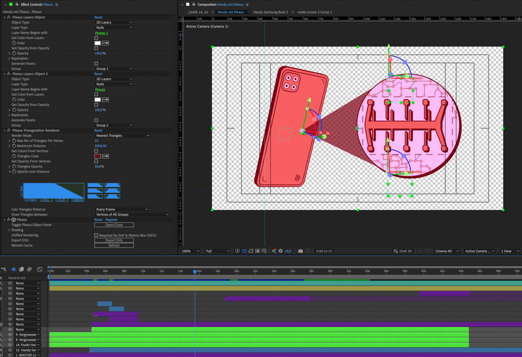The width and height of the screenshot is (522, 357).
Task: Enable Generate Facets for Plexus Layers Object
Action: pyautogui.click(x=96, y=64)
